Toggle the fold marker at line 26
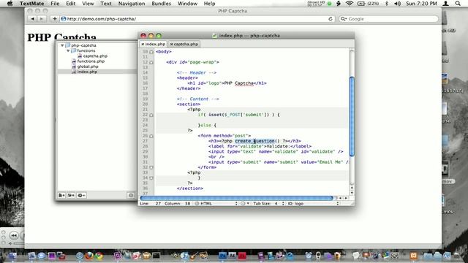 pos(151,136)
